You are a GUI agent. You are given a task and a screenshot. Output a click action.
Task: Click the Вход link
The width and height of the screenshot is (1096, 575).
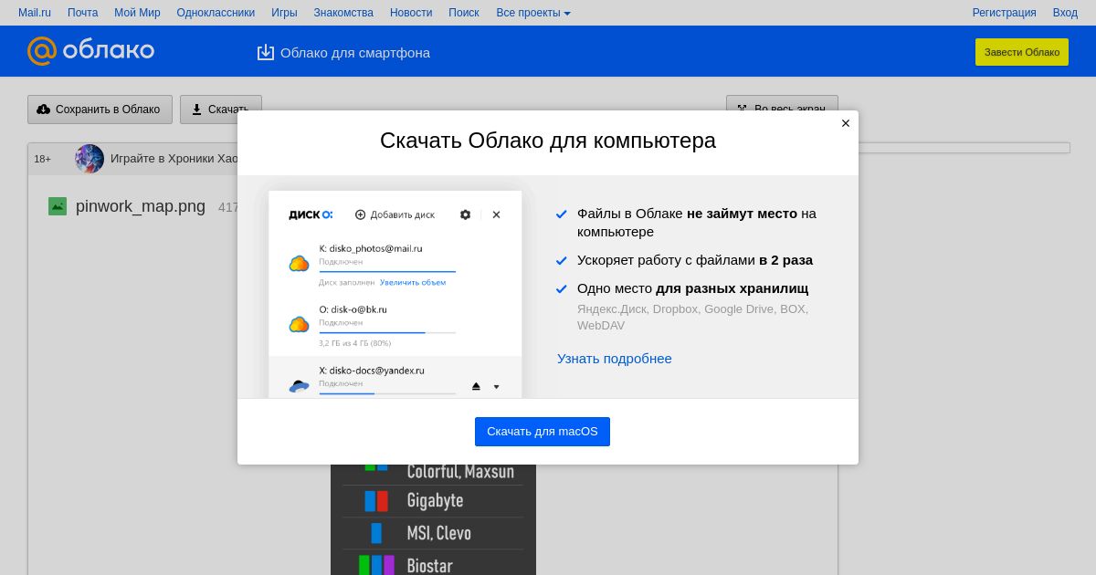pyautogui.click(x=1065, y=13)
